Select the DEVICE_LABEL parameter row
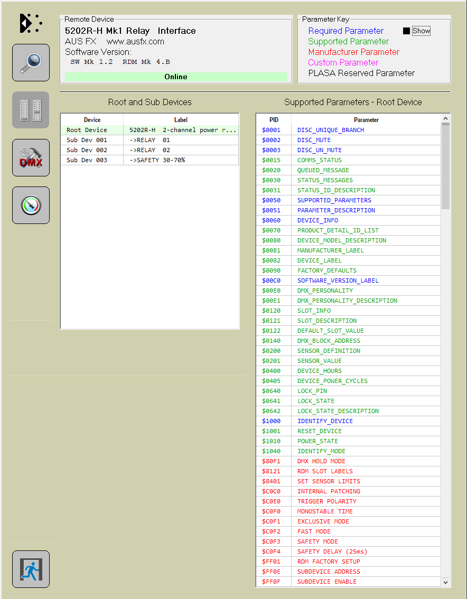Viewport: 467px width, 599px height. (x=319, y=260)
